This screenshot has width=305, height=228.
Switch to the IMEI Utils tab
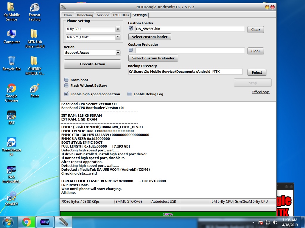click(121, 15)
